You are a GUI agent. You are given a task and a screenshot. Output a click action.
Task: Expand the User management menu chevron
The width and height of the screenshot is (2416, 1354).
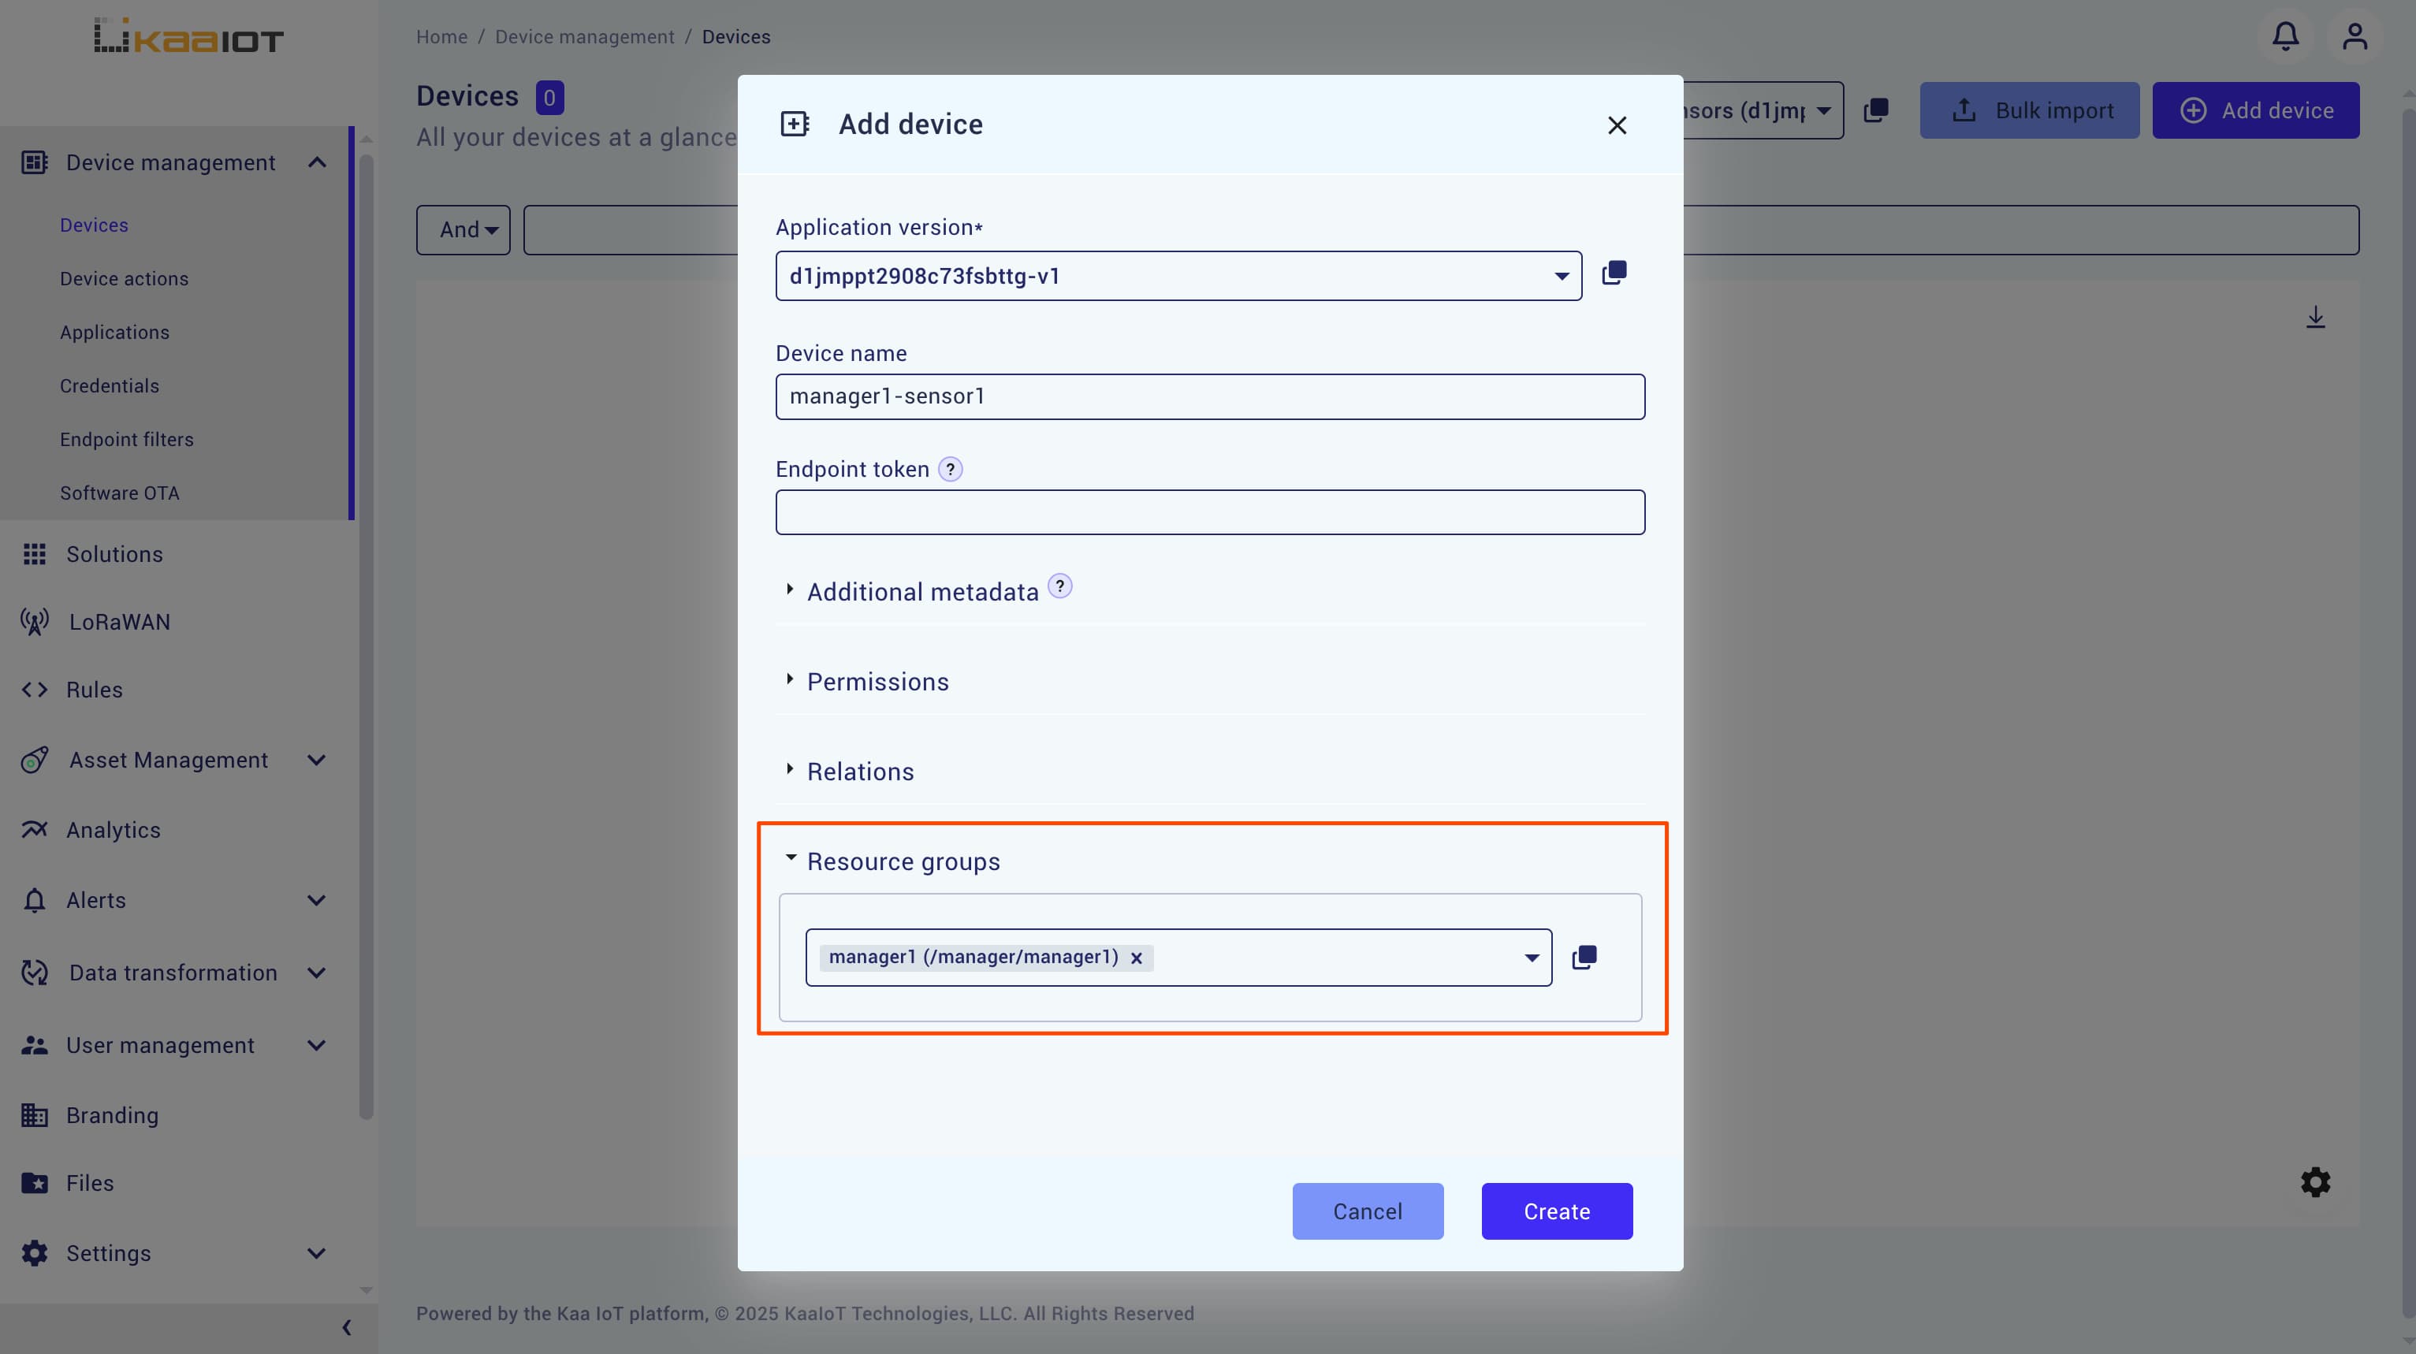pos(317,1044)
